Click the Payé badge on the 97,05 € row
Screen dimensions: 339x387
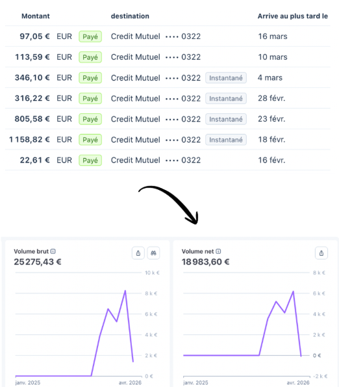tap(90, 36)
